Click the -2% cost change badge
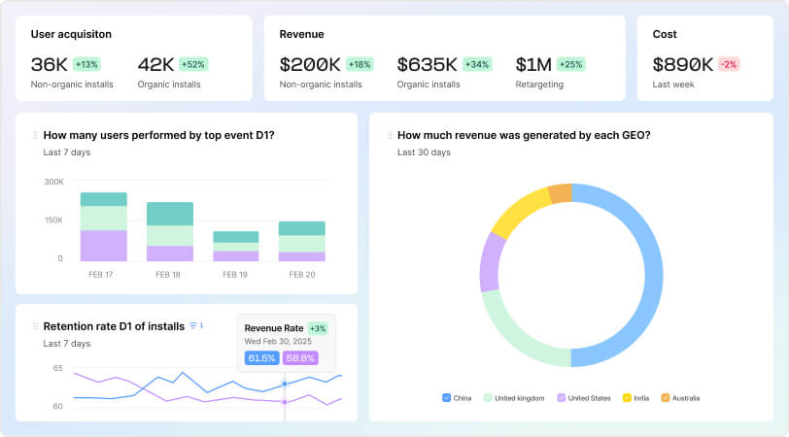Image resolution: width=789 pixels, height=437 pixels. click(x=729, y=64)
